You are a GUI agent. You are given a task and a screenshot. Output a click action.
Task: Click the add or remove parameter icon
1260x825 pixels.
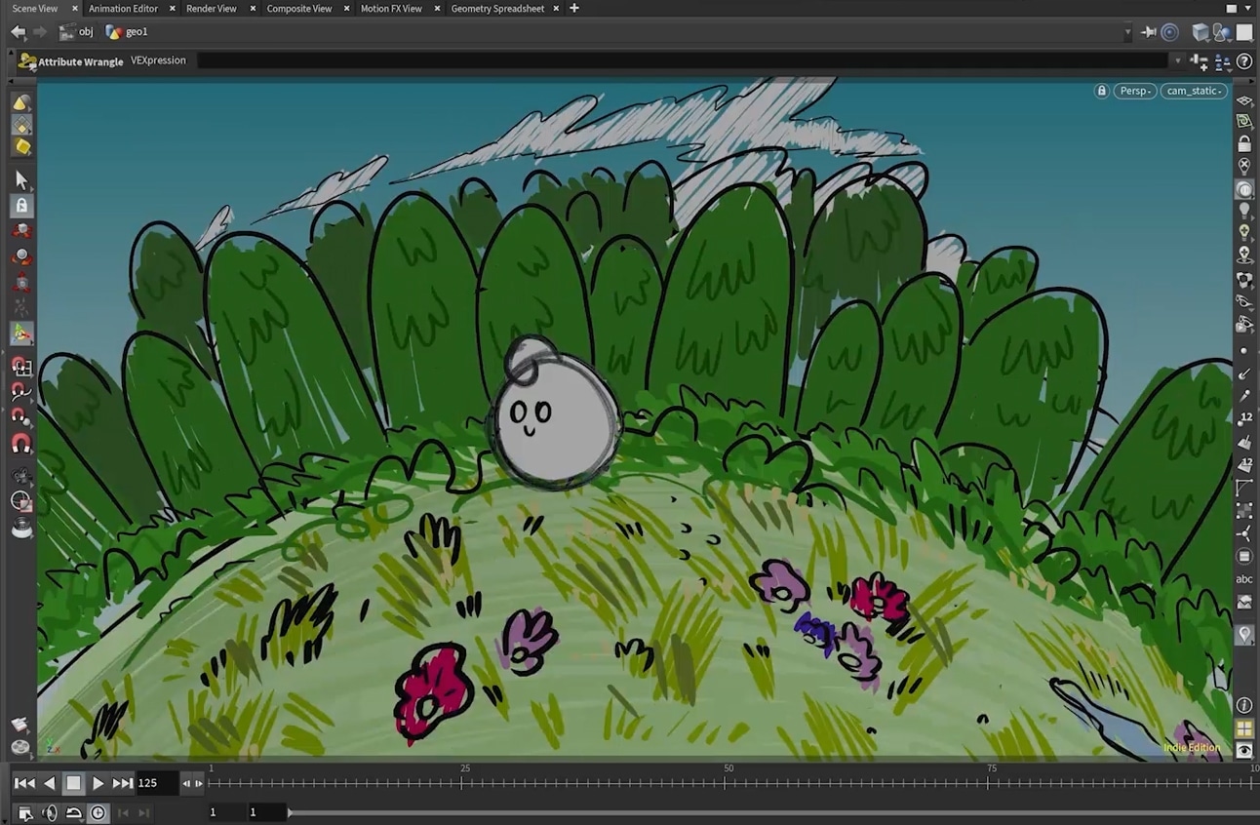(1199, 61)
